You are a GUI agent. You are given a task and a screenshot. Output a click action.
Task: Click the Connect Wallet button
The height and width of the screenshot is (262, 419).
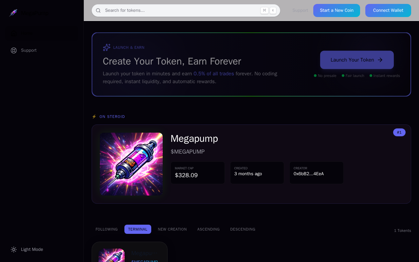[388, 10]
